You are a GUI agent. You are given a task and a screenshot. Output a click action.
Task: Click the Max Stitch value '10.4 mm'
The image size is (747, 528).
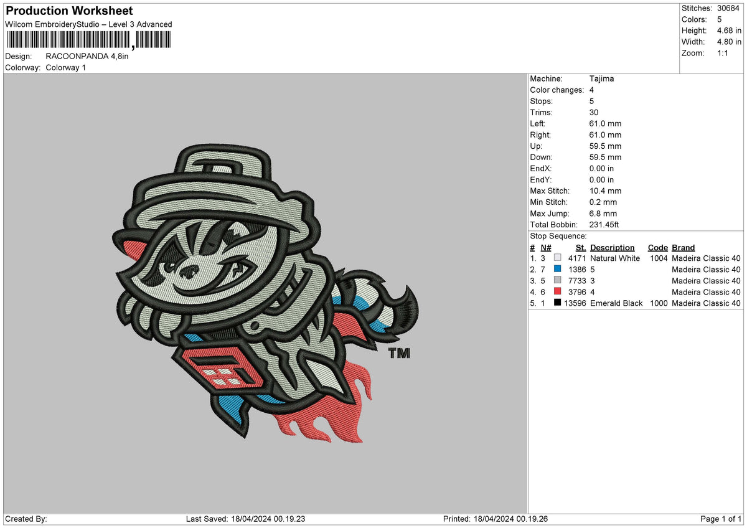click(605, 191)
